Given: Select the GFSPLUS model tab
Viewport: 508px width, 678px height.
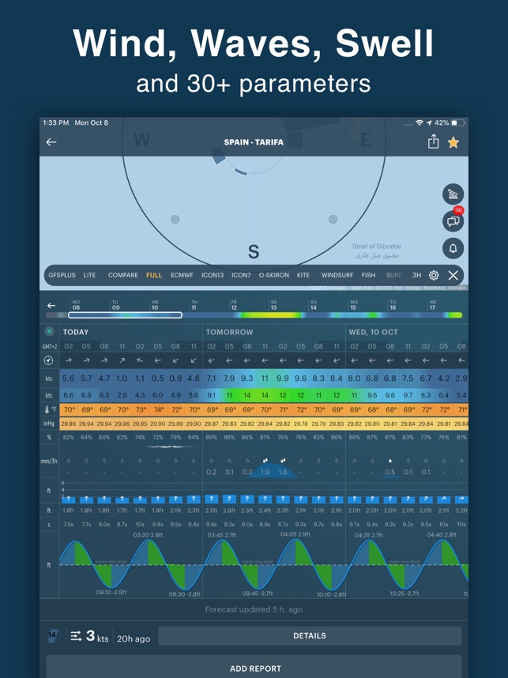Looking at the screenshot, I should point(62,275).
